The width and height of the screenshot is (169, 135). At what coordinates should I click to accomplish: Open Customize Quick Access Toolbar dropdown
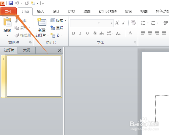43,4
